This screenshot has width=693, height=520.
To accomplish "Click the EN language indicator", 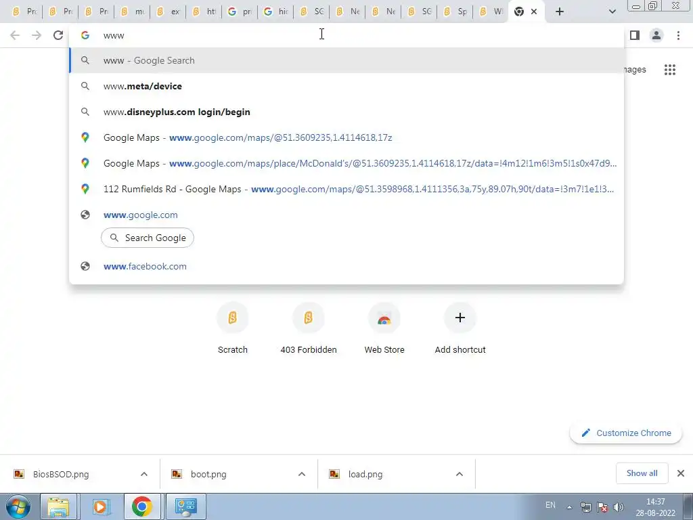I will click(550, 505).
